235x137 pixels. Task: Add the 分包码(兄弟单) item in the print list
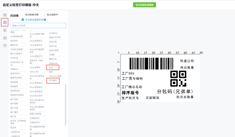[17, 49]
